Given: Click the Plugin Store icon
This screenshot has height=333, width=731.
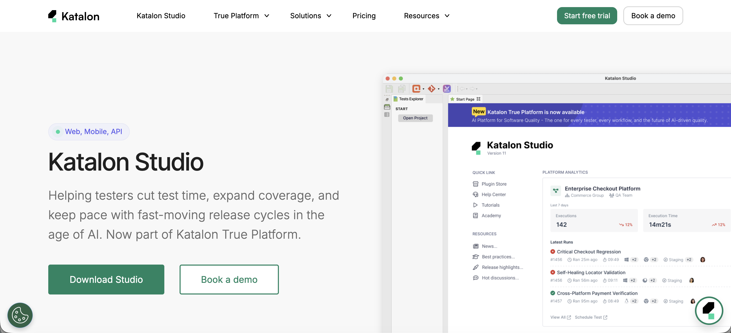Looking at the screenshot, I should (475, 184).
